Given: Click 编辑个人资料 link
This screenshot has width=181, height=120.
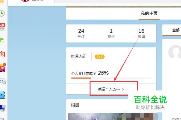Looking at the screenshot, I should [x=109, y=89].
